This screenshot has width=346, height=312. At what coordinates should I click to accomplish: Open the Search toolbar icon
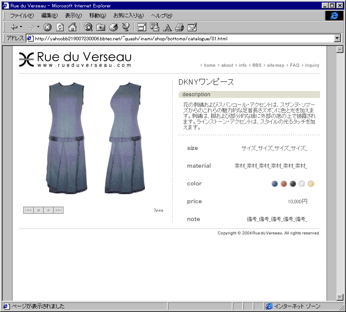point(88,27)
